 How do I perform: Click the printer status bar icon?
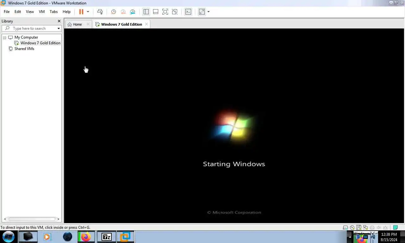(x=372, y=227)
